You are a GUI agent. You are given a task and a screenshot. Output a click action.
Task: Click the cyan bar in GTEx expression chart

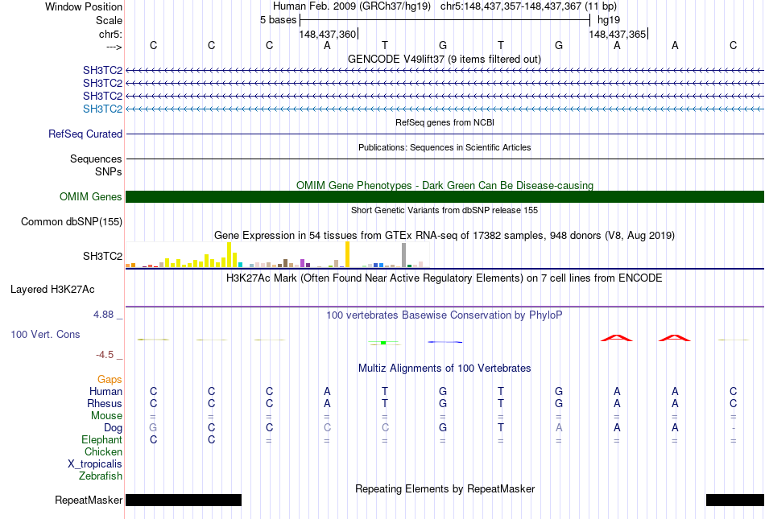click(x=241, y=265)
